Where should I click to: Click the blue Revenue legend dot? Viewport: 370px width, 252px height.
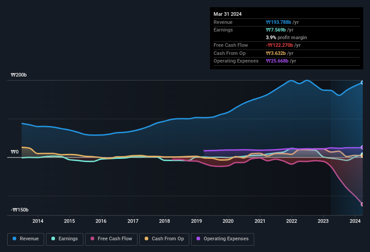15,239
